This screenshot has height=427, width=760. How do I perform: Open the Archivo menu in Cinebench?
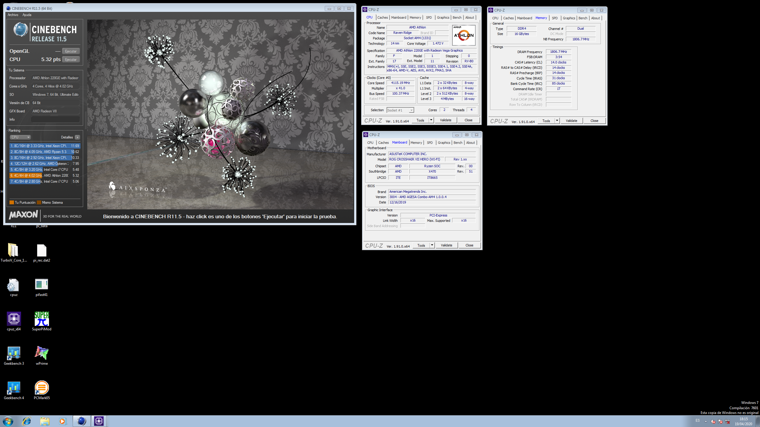[13, 15]
